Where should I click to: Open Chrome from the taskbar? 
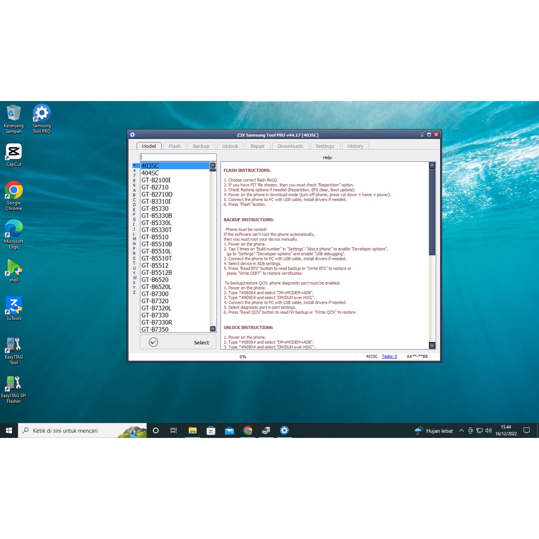[x=247, y=431]
